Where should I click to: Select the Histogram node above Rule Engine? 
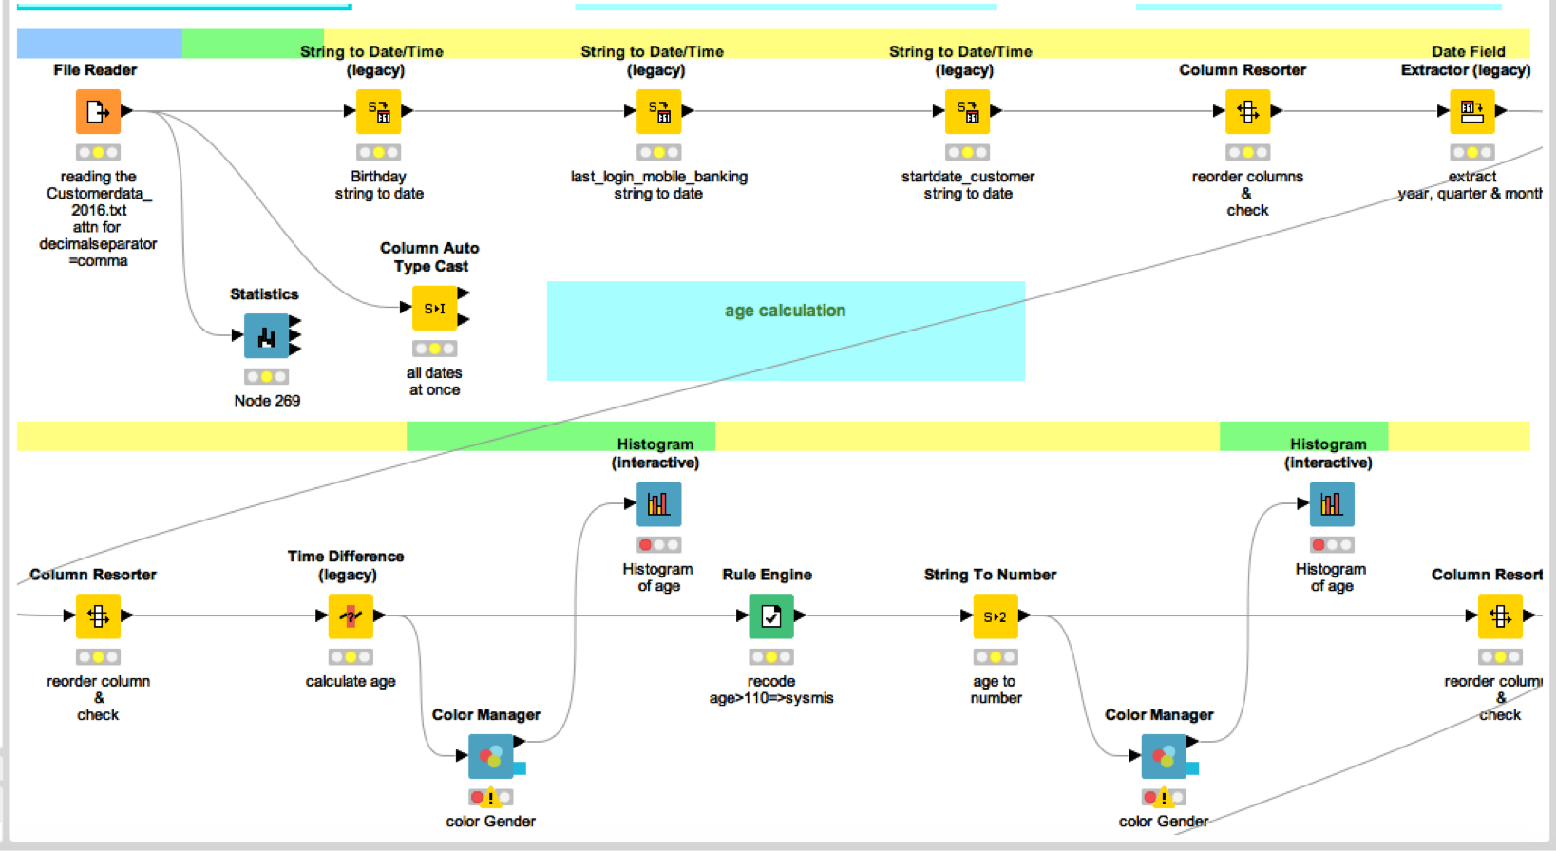(658, 504)
